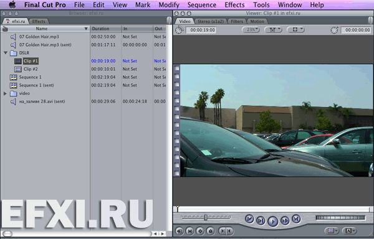This screenshot has width=374, height=239.
Task: Open the view mode pop-up menu
Action: coord(295,30)
